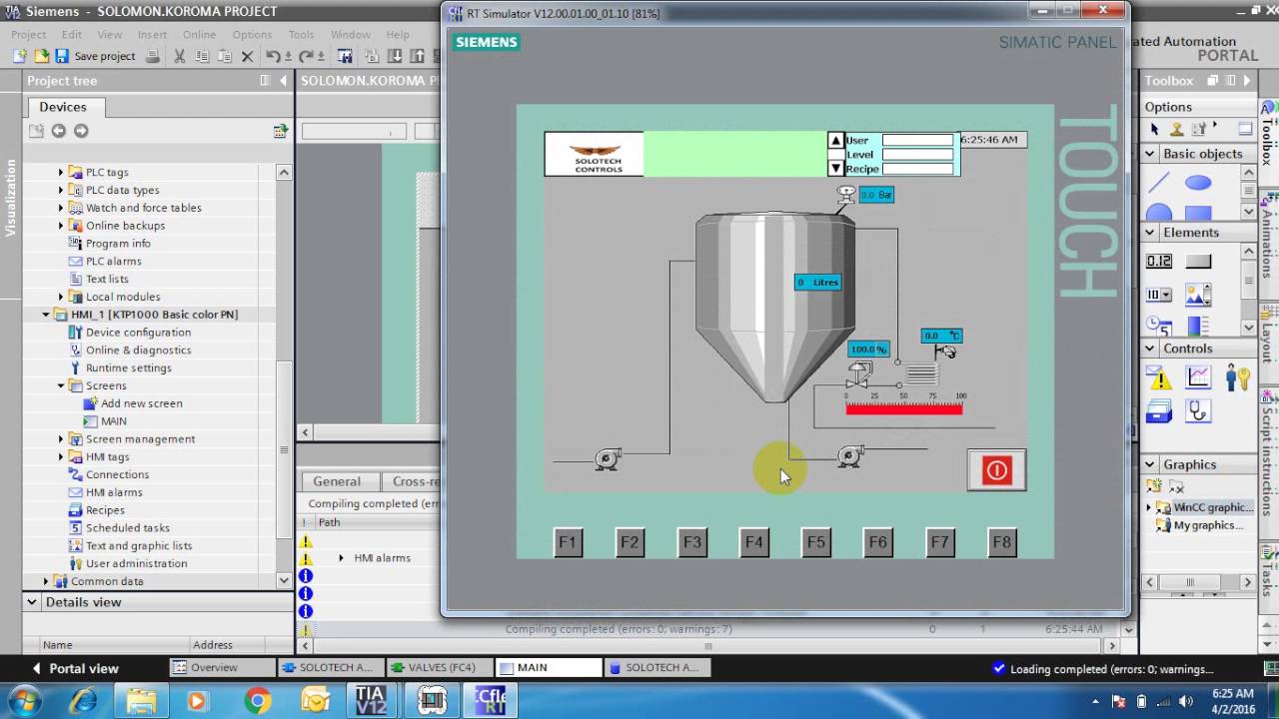The image size is (1279, 719).
Task: Navigate forward in Project tree
Action: [x=81, y=131]
